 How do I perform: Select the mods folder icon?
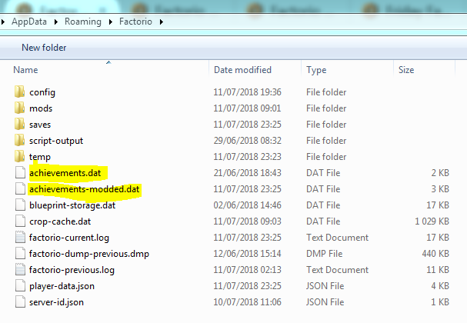point(19,108)
